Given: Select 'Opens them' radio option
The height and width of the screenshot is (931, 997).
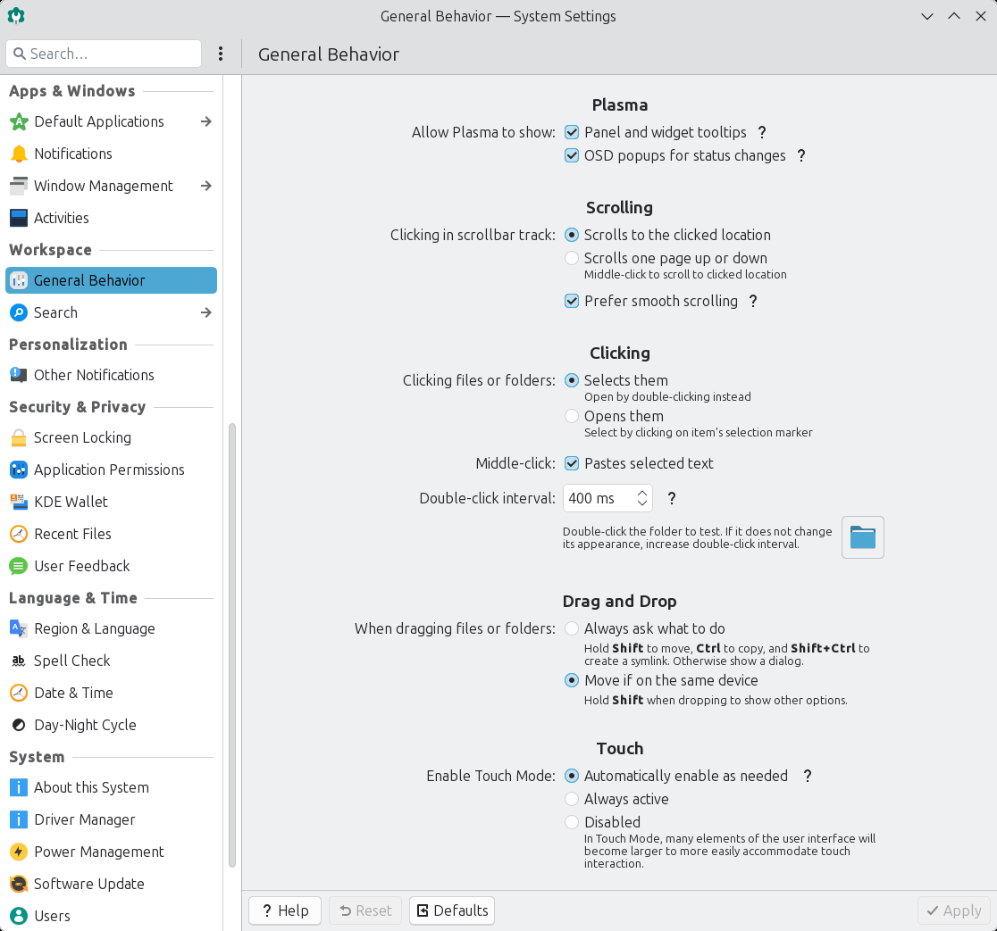Looking at the screenshot, I should point(572,416).
